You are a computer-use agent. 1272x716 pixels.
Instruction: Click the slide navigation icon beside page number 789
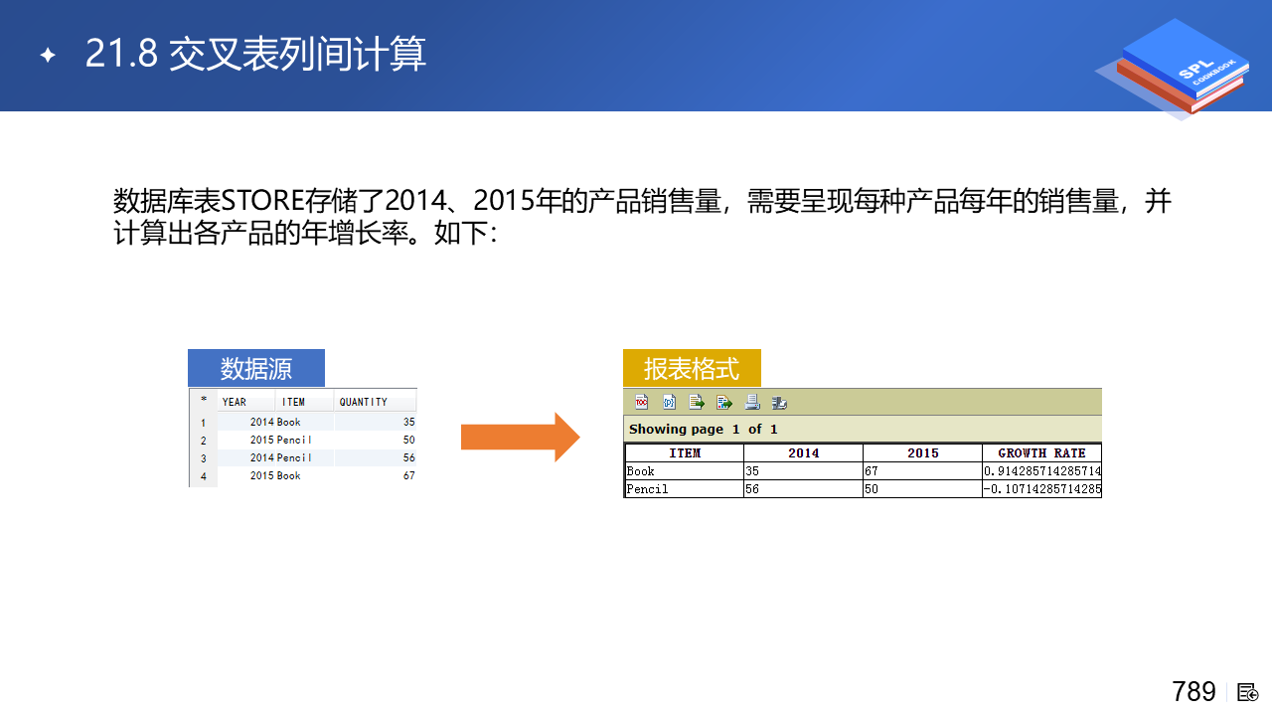[1249, 692]
